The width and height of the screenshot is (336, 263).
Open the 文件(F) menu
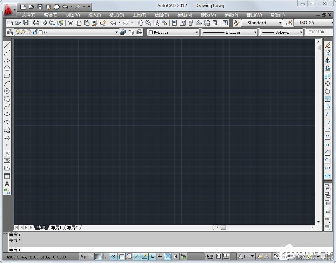(28, 15)
